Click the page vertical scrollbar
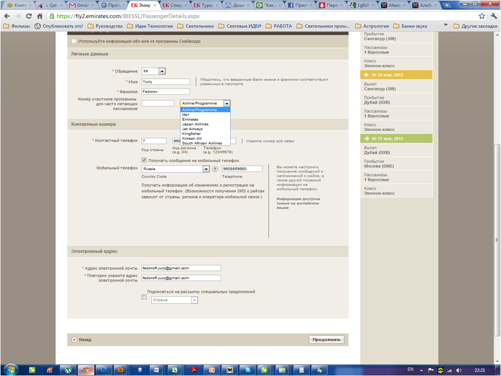Screen dimensions: 501x376 tap(497, 240)
